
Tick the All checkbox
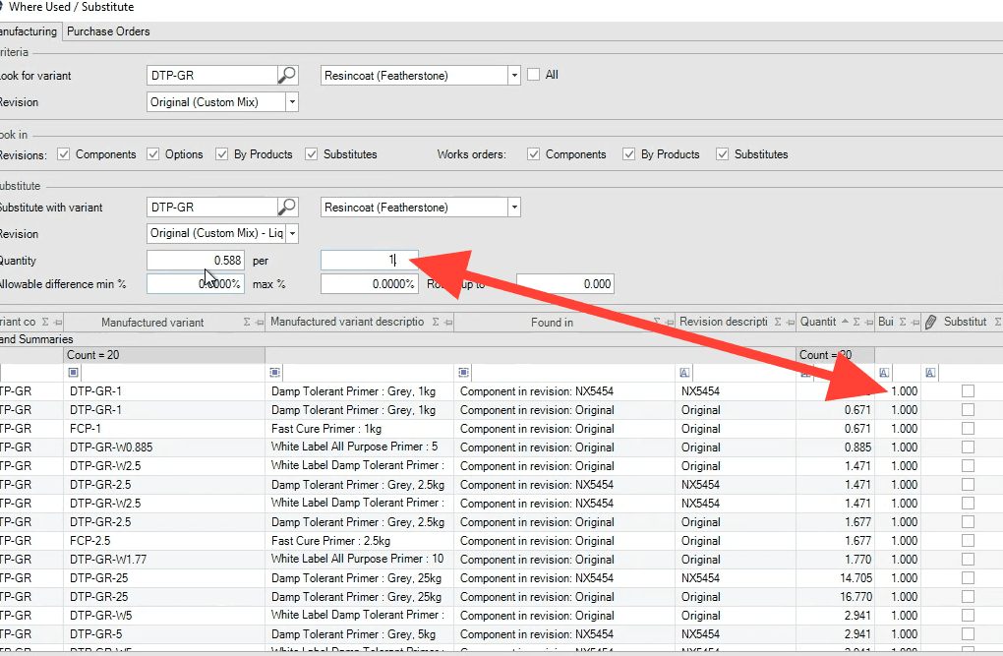534,75
